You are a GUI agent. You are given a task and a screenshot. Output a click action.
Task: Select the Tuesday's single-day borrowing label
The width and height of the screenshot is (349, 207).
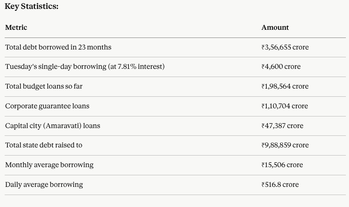pos(85,67)
